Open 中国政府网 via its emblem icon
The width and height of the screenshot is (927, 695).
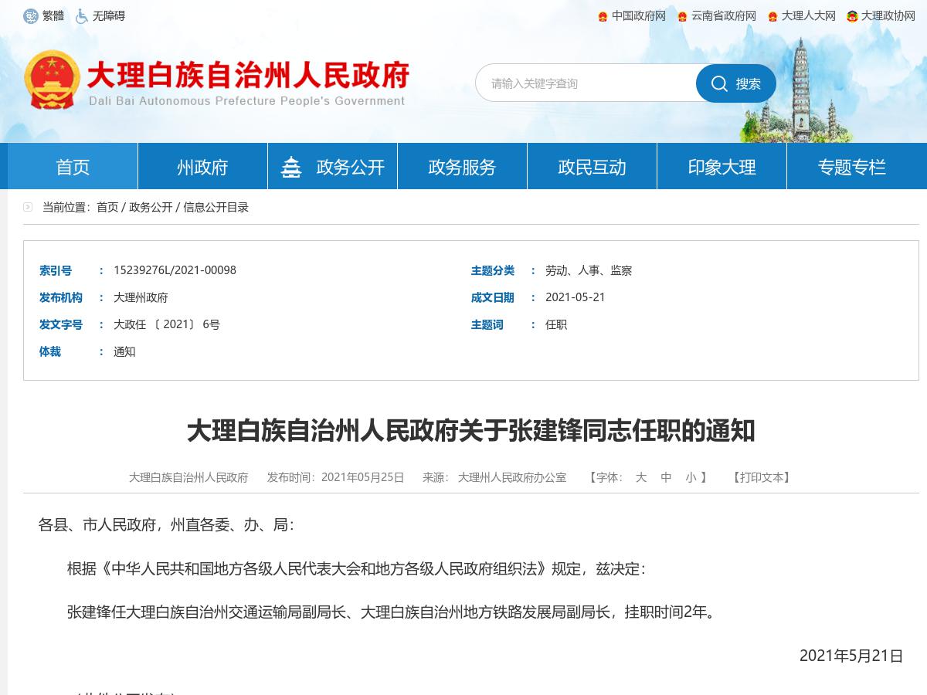[603, 15]
